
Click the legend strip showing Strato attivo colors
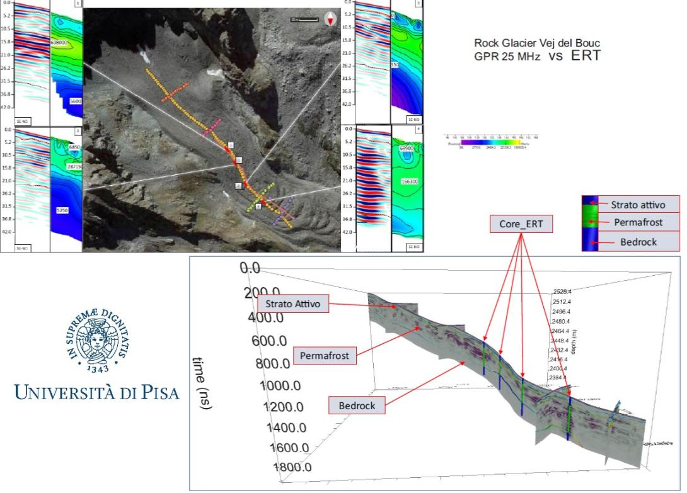[x=591, y=224]
